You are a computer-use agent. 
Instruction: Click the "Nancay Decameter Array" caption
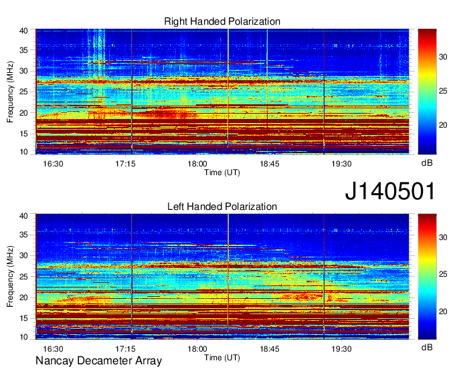(x=98, y=361)
